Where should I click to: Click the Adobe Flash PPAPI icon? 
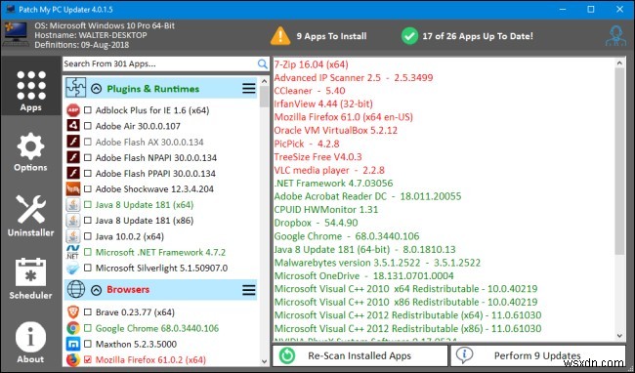pyautogui.click(x=73, y=173)
